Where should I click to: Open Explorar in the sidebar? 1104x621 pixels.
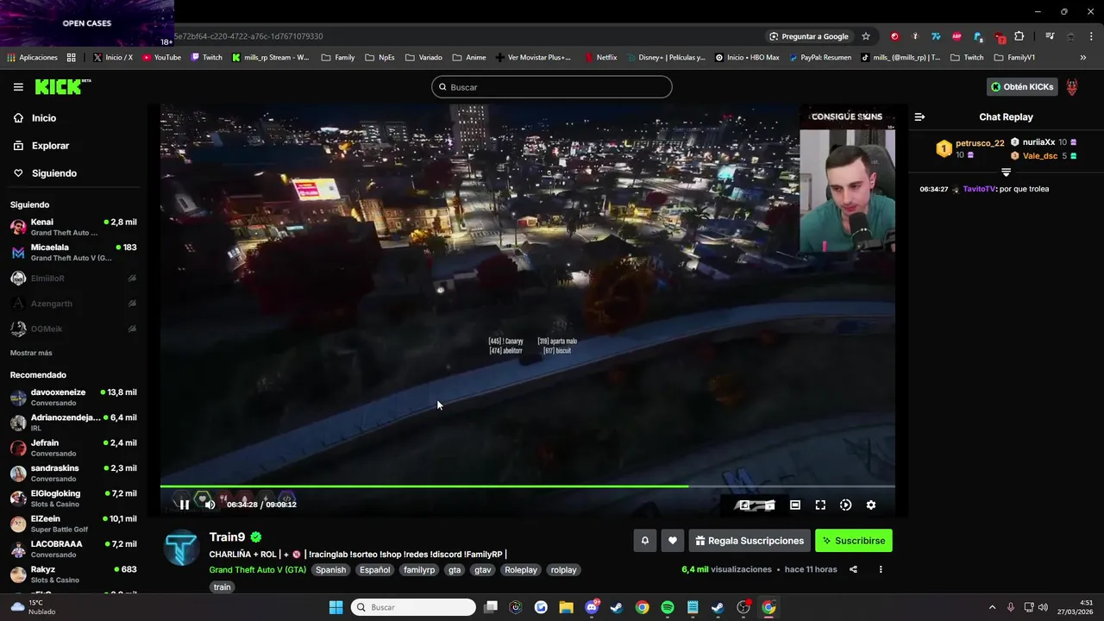pyautogui.click(x=41, y=146)
